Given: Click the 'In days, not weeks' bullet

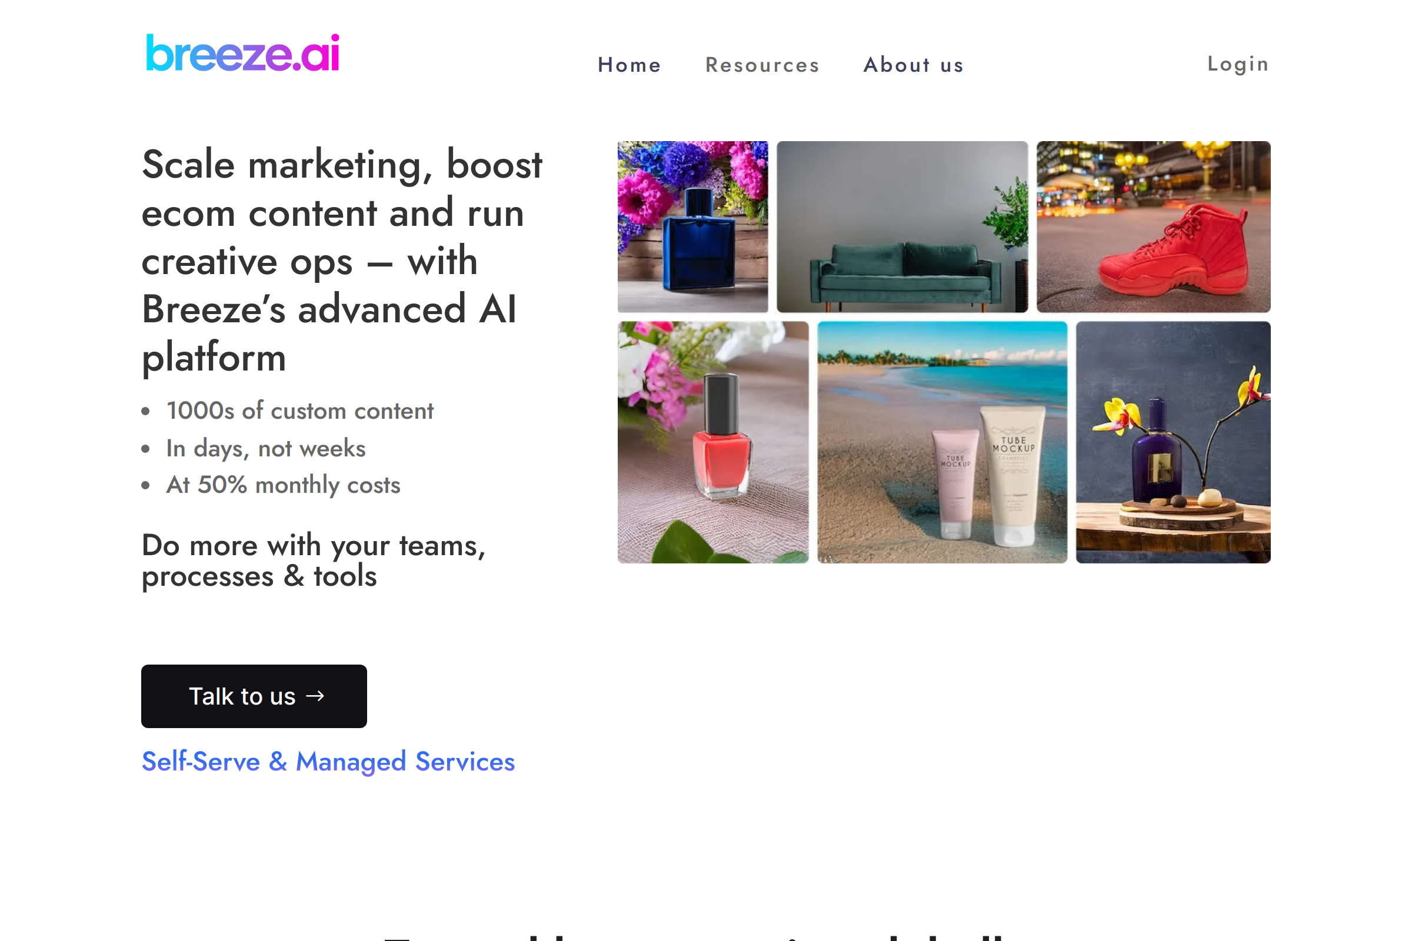Looking at the screenshot, I should pyautogui.click(x=266, y=448).
